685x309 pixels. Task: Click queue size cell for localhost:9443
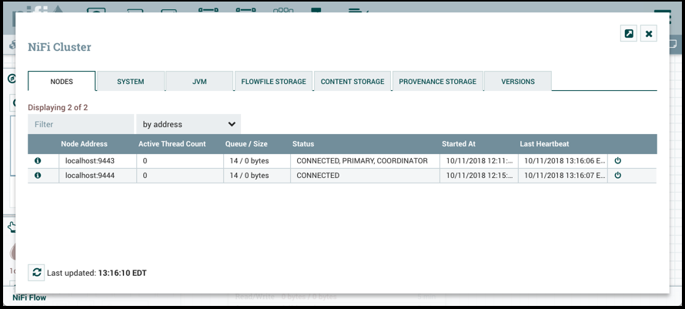click(x=257, y=161)
